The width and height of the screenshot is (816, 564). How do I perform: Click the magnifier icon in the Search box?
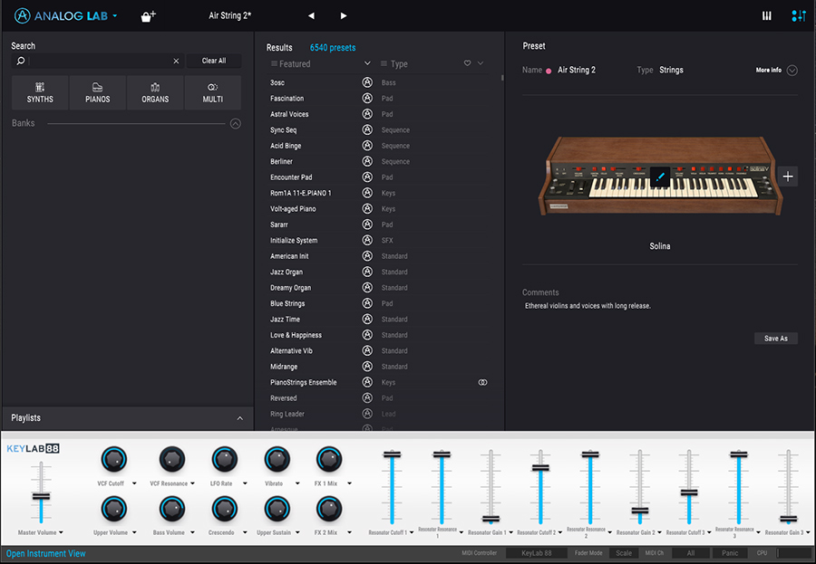click(x=21, y=61)
